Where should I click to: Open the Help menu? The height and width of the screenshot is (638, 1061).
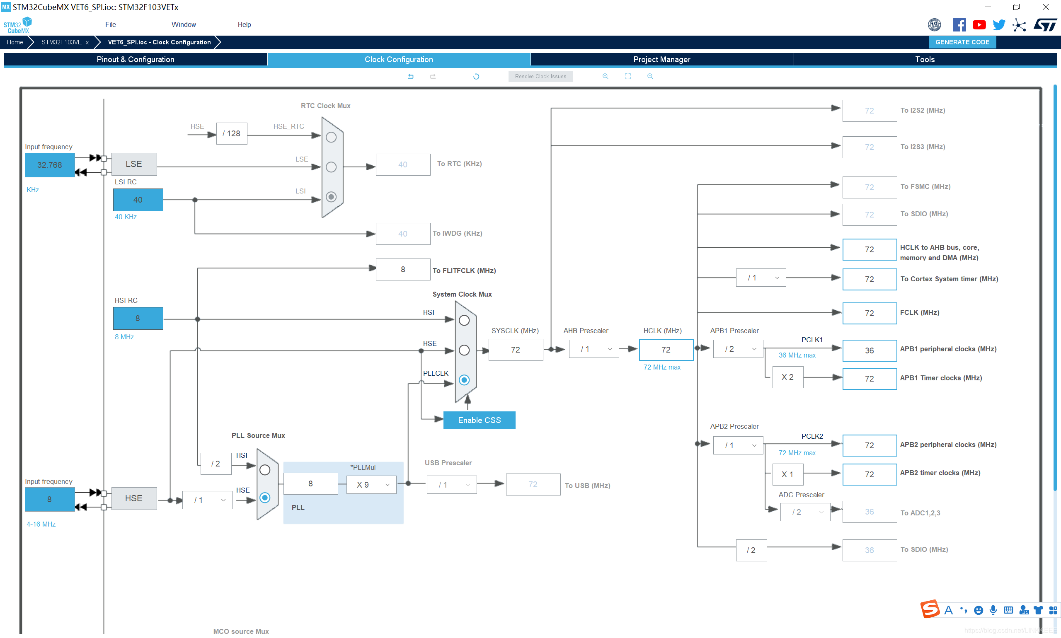(244, 24)
